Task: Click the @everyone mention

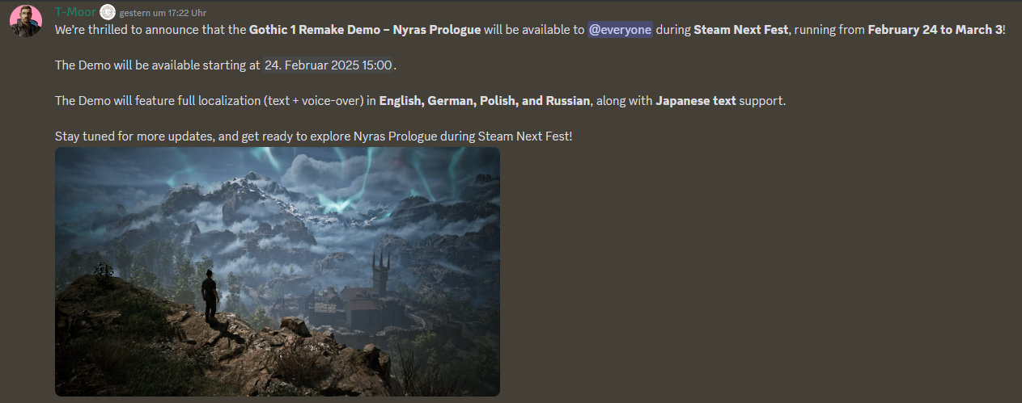Action: [620, 29]
